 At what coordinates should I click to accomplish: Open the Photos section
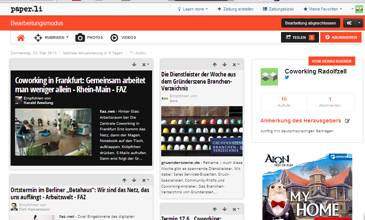pyautogui.click(x=89, y=38)
